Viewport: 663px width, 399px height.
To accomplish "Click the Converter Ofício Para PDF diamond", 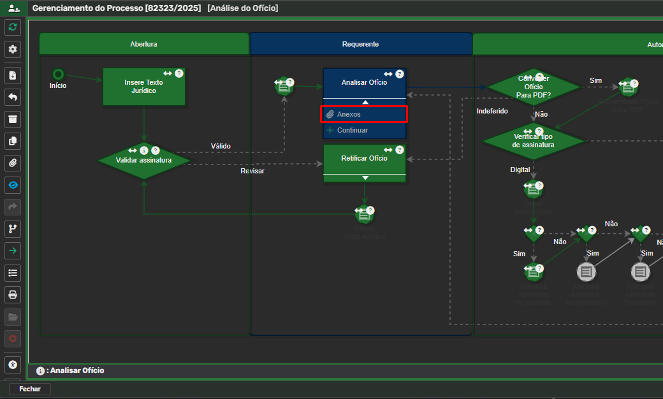I will pos(534,87).
